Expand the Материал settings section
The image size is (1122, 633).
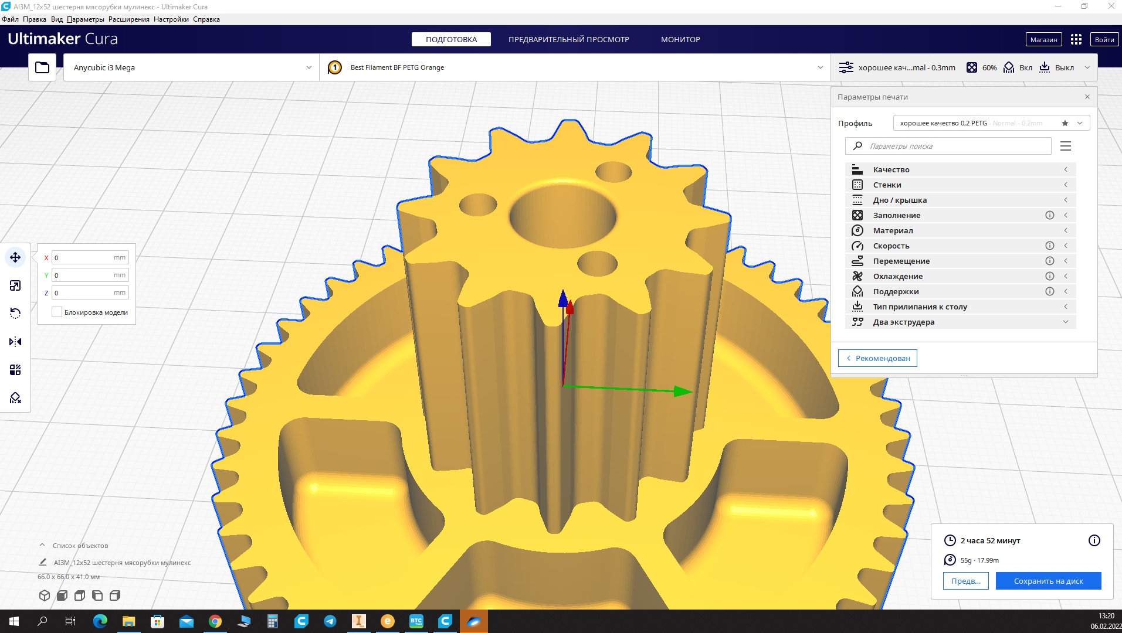(960, 230)
